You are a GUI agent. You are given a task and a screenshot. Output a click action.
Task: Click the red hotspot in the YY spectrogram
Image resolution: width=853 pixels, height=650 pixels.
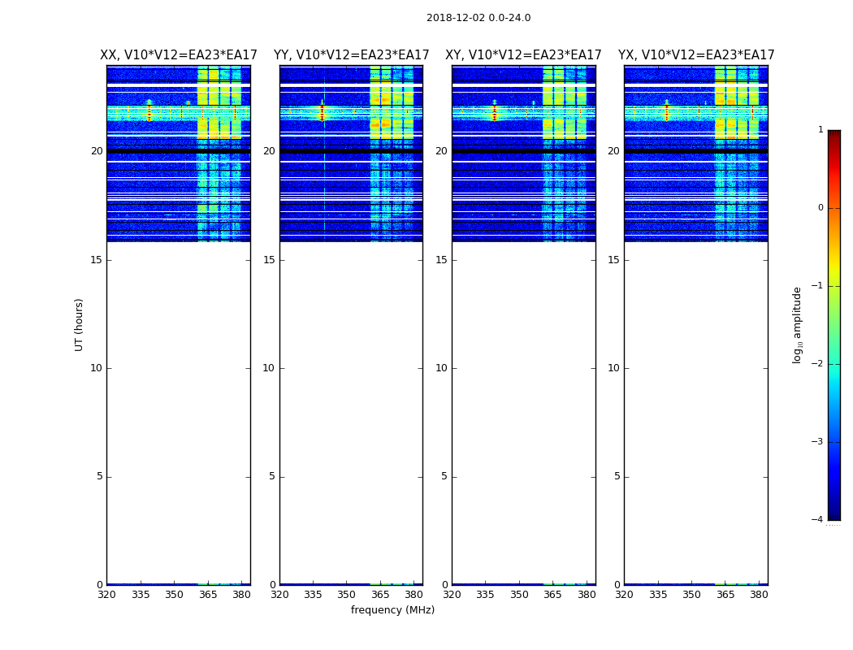tap(322, 110)
